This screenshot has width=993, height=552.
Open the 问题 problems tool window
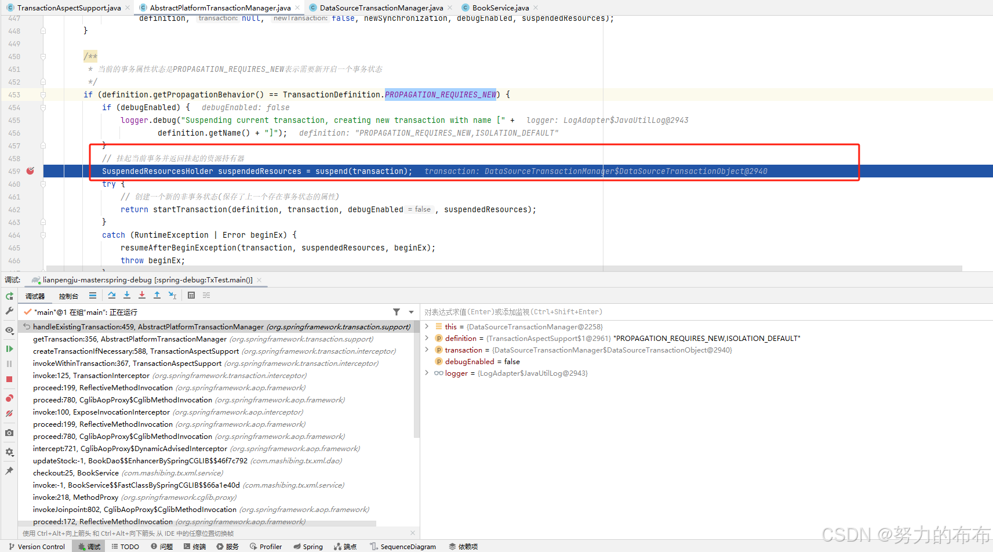tap(162, 547)
